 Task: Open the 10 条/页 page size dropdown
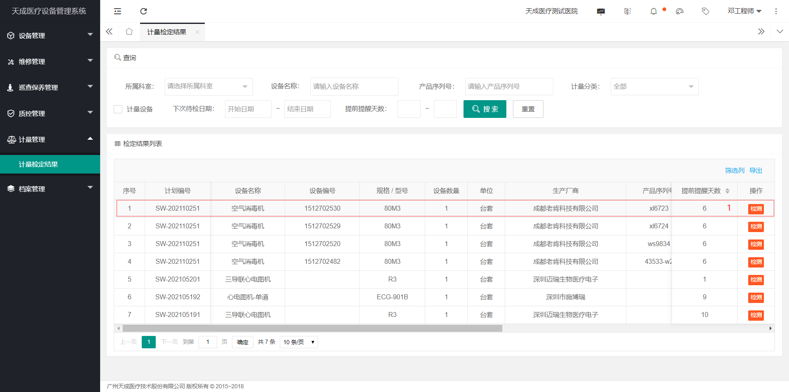tap(299, 342)
